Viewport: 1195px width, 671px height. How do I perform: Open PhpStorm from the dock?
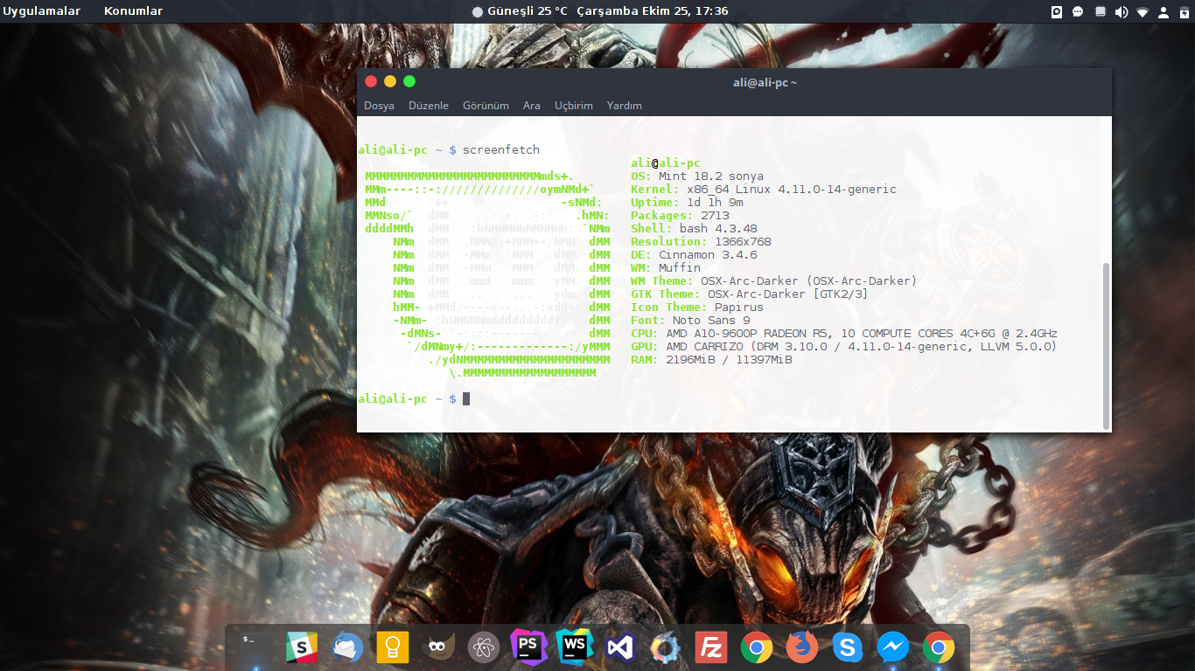(x=529, y=647)
